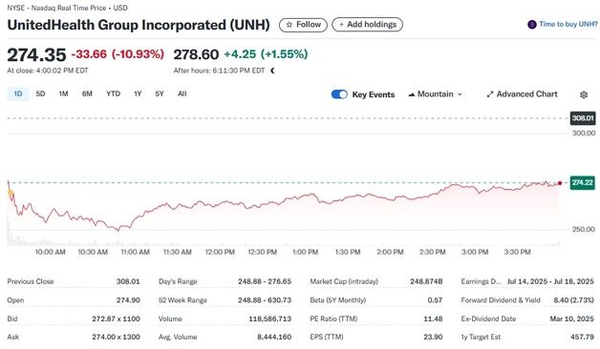Click the plus icon in Add holdings

(x=341, y=25)
